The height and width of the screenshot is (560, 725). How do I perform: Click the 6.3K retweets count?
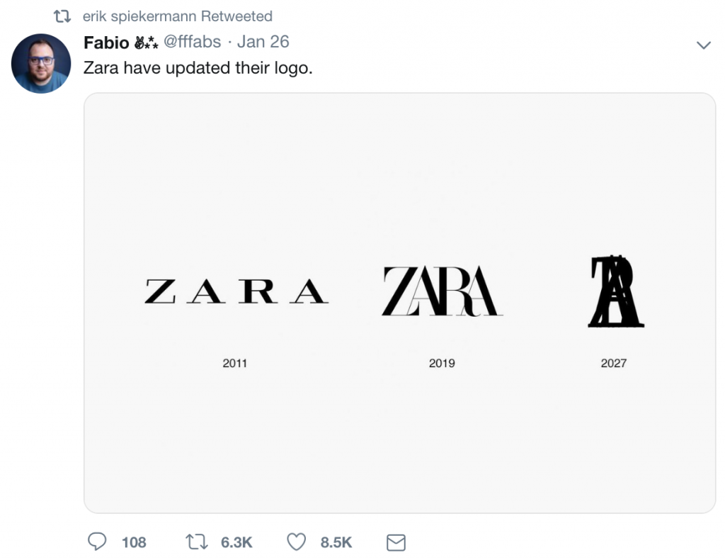pyautogui.click(x=236, y=542)
